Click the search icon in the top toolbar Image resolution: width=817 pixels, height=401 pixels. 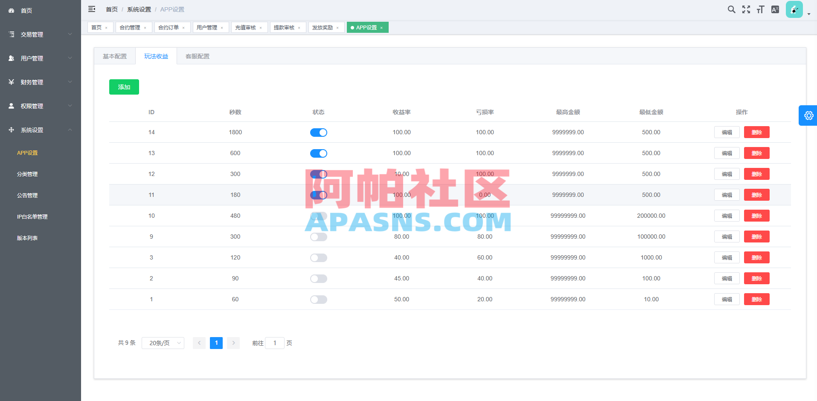pos(731,9)
